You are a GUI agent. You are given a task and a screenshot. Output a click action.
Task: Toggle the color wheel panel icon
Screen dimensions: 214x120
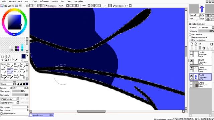click(2, 6)
